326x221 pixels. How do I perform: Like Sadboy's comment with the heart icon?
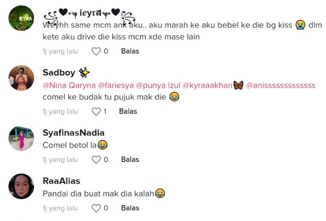click(96, 111)
